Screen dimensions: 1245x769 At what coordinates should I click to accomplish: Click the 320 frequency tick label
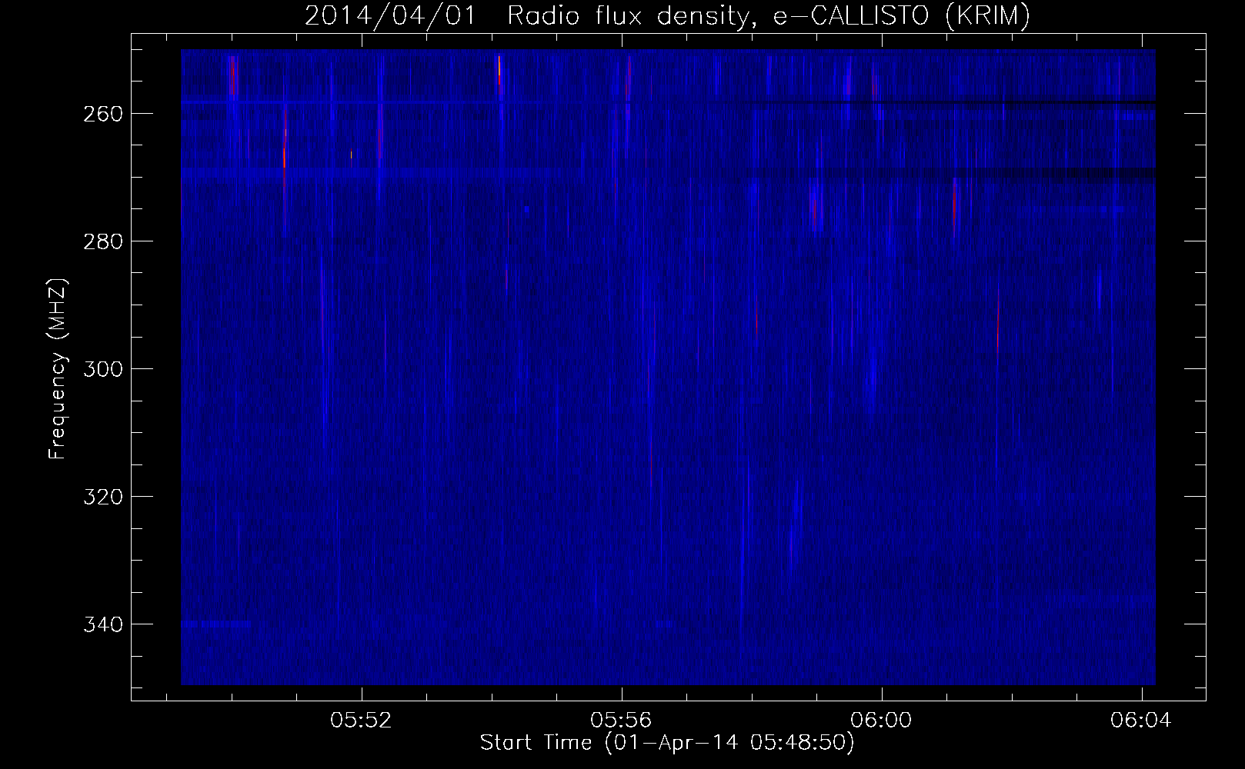[x=102, y=497]
